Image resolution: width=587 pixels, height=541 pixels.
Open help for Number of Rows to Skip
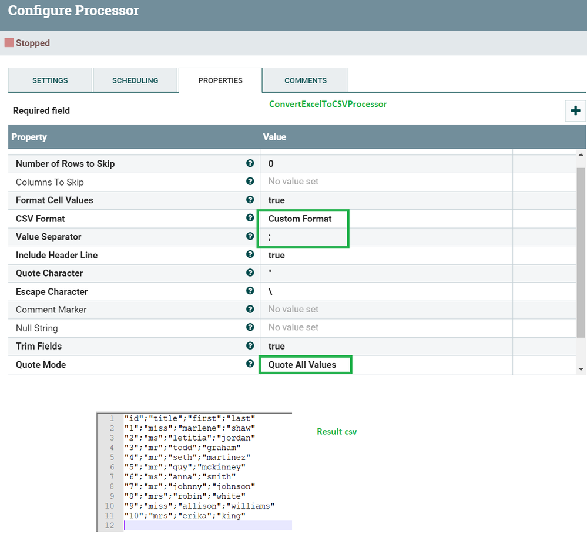[x=250, y=163]
